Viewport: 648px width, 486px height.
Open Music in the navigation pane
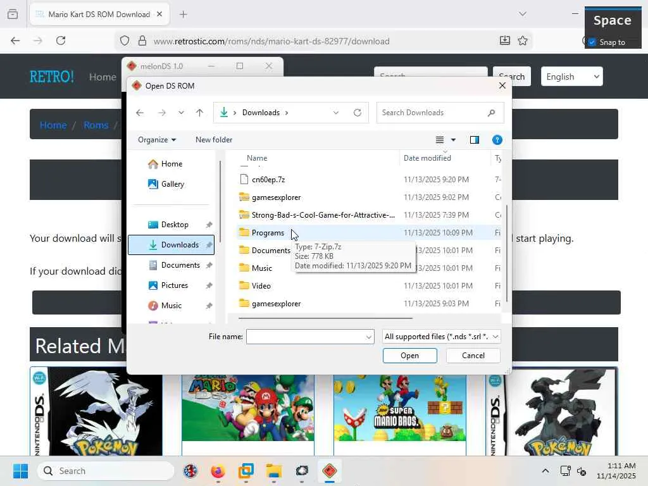(x=171, y=306)
